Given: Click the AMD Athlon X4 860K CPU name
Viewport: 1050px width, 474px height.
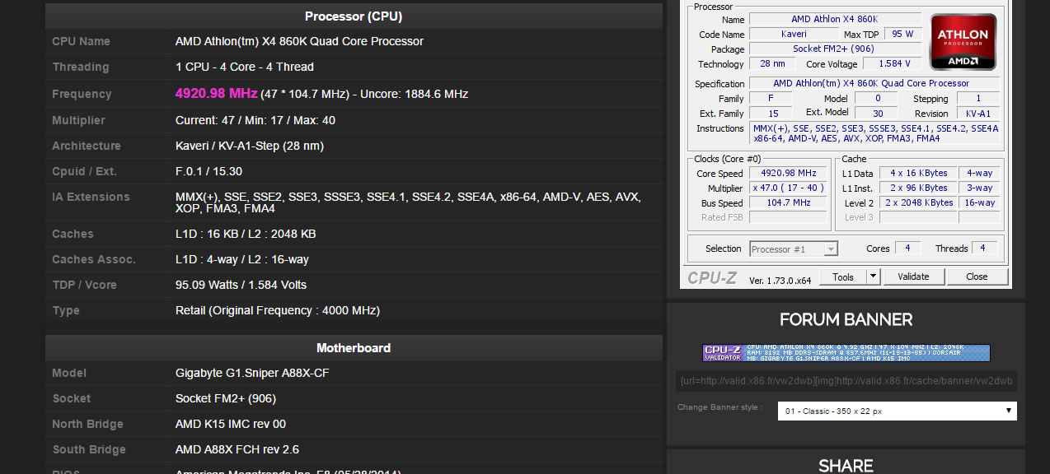Looking at the screenshot, I should pyautogui.click(x=299, y=41).
